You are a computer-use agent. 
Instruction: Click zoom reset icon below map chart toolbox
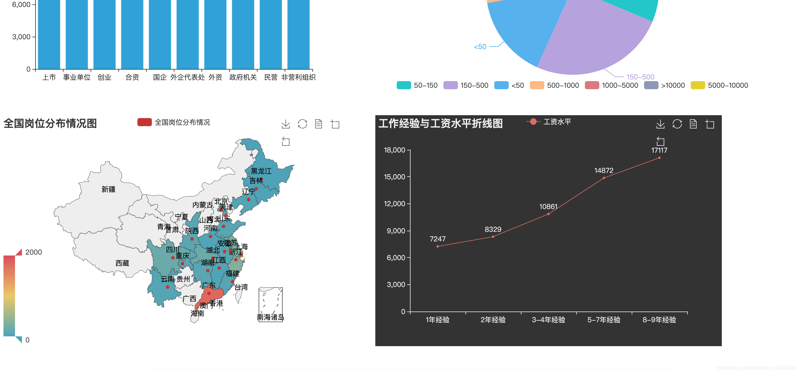click(x=286, y=141)
